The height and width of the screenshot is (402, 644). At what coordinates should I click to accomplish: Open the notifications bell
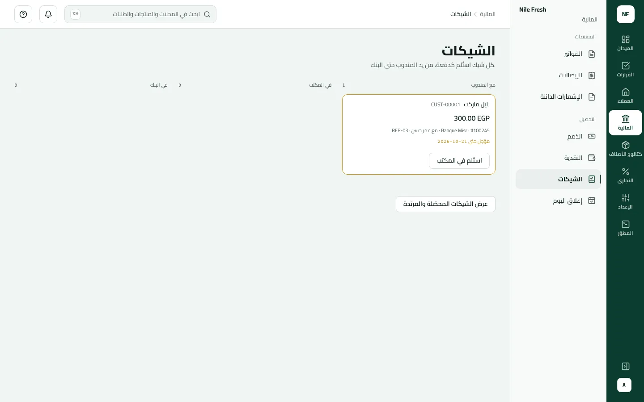pyautogui.click(x=48, y=14)
